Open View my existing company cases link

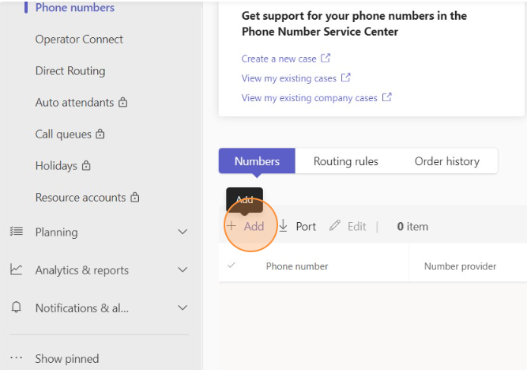point(309,98)
